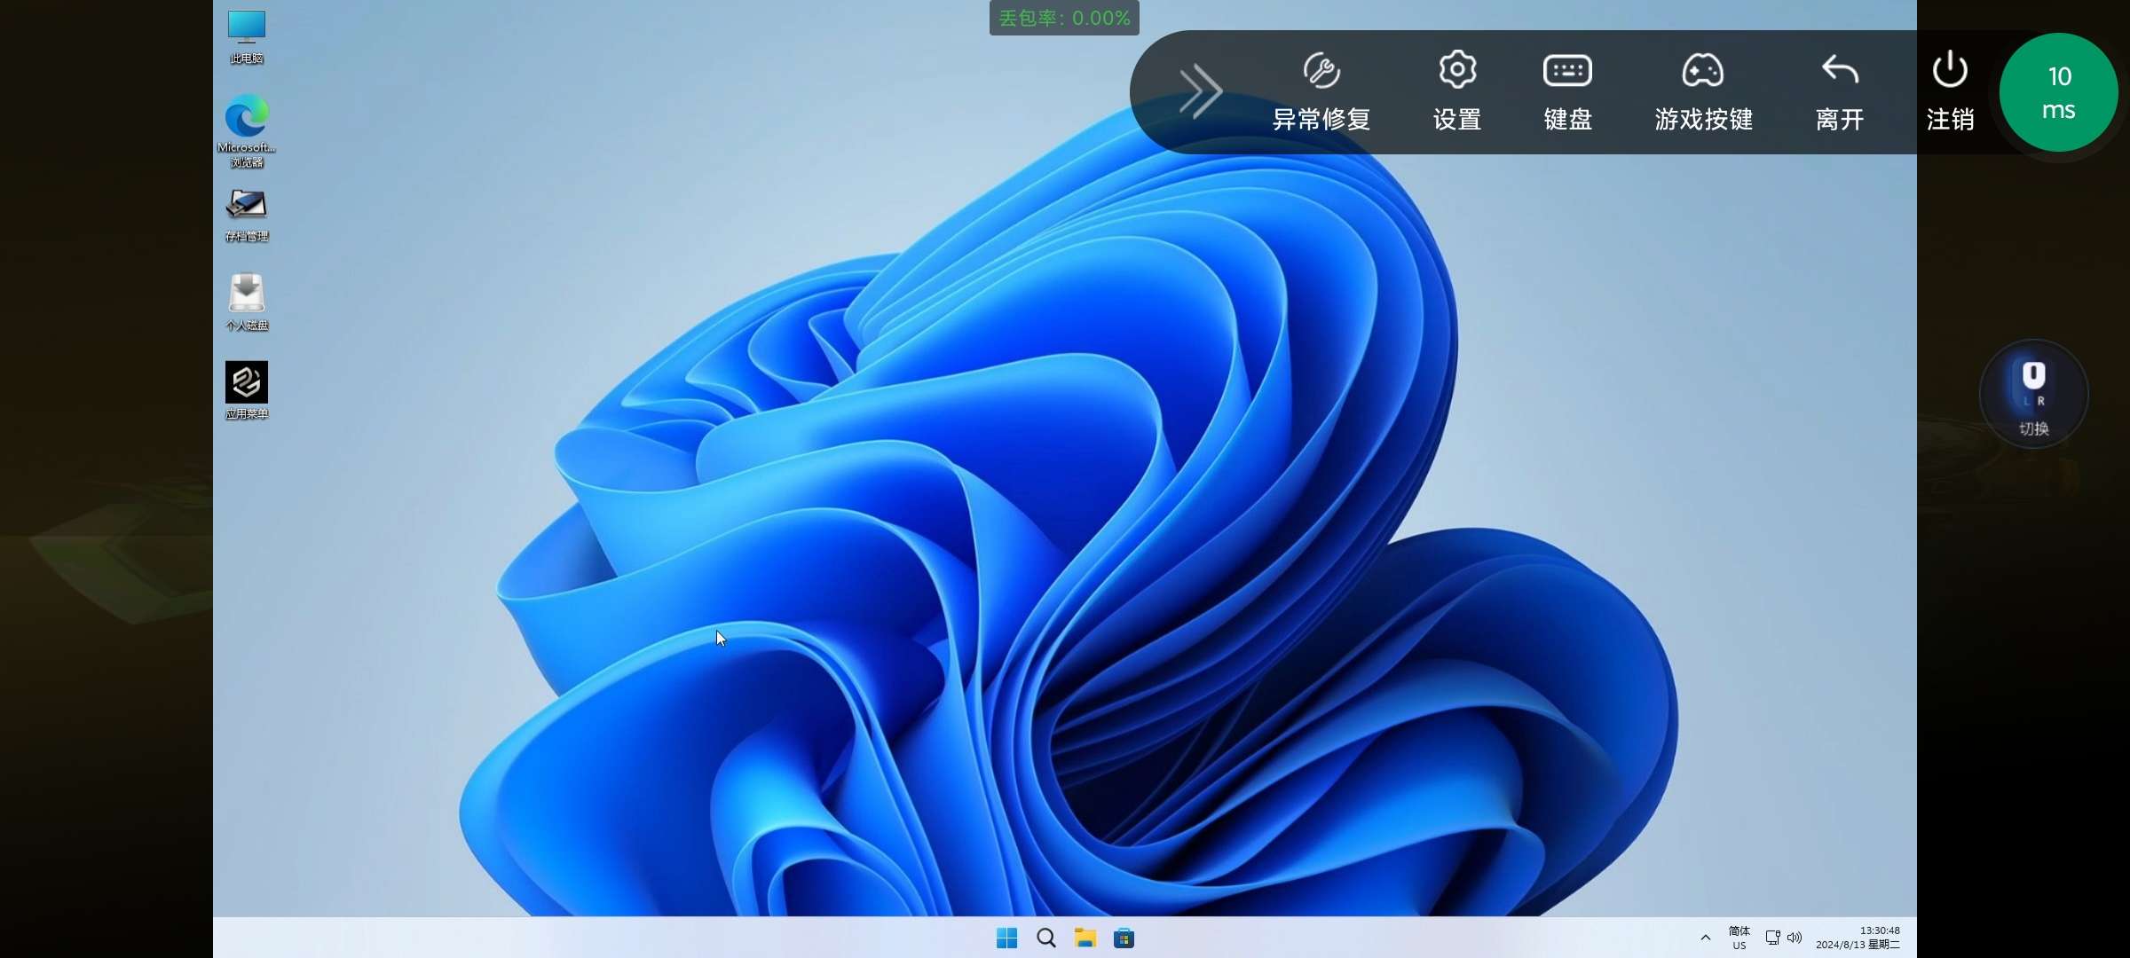Viewport: 2130px width, 958px height.
Task: Open the 应用菜单 desktop icon
Action: point(247,391)
